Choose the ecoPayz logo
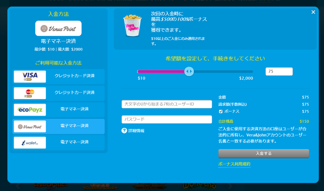This screenshot has height=191, width=324. [x=30, y=110]
